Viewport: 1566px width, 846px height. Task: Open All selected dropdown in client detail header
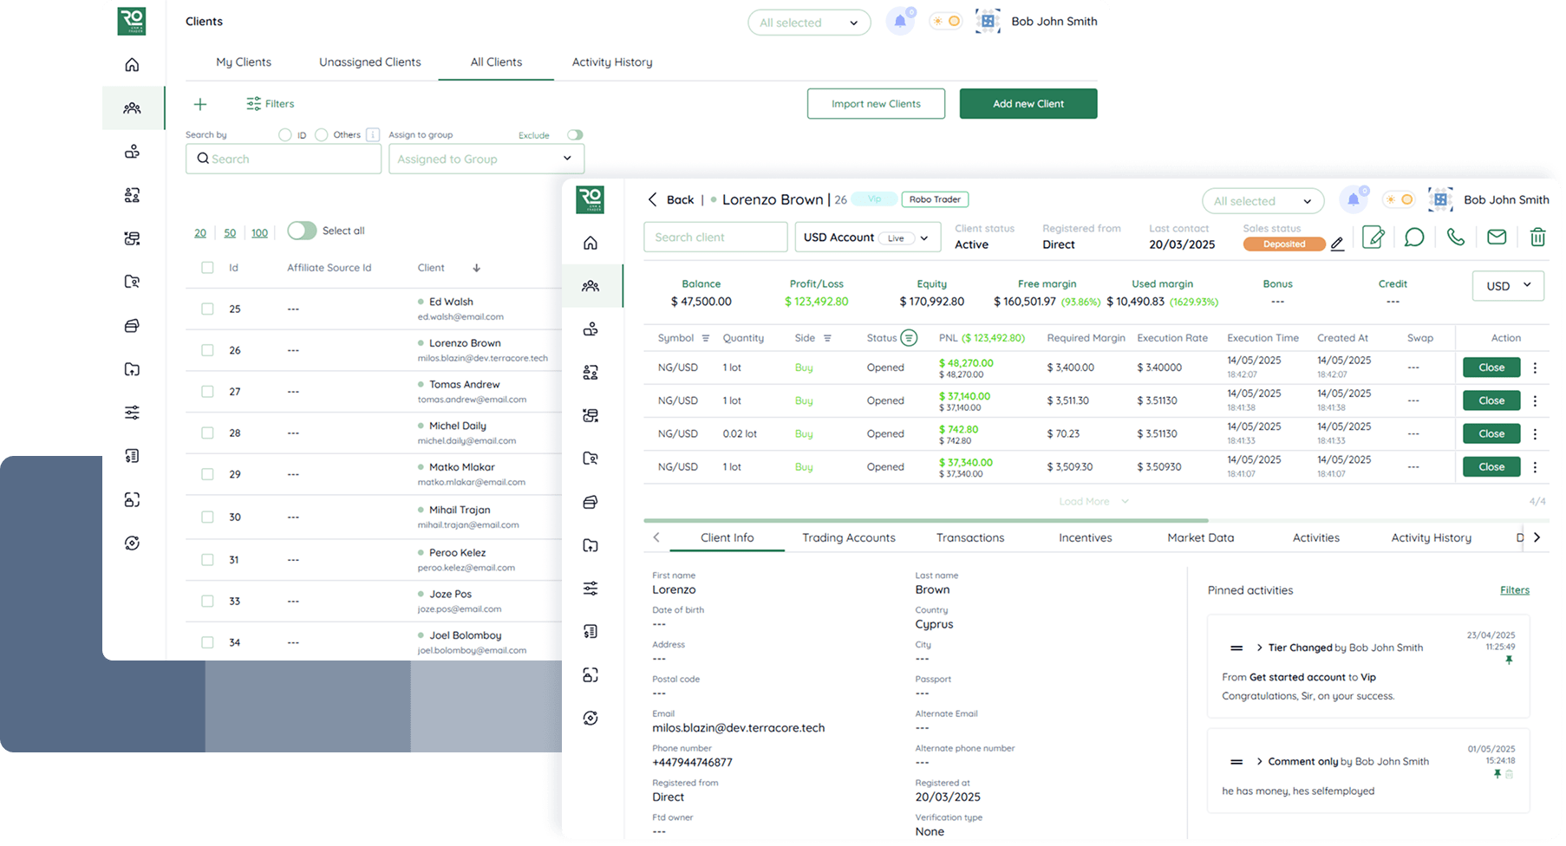coord(1263,201)
